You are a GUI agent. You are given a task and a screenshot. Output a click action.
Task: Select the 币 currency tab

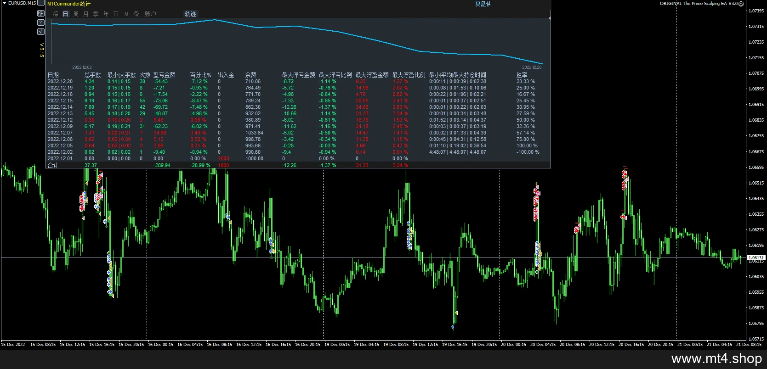coord(116,14)
